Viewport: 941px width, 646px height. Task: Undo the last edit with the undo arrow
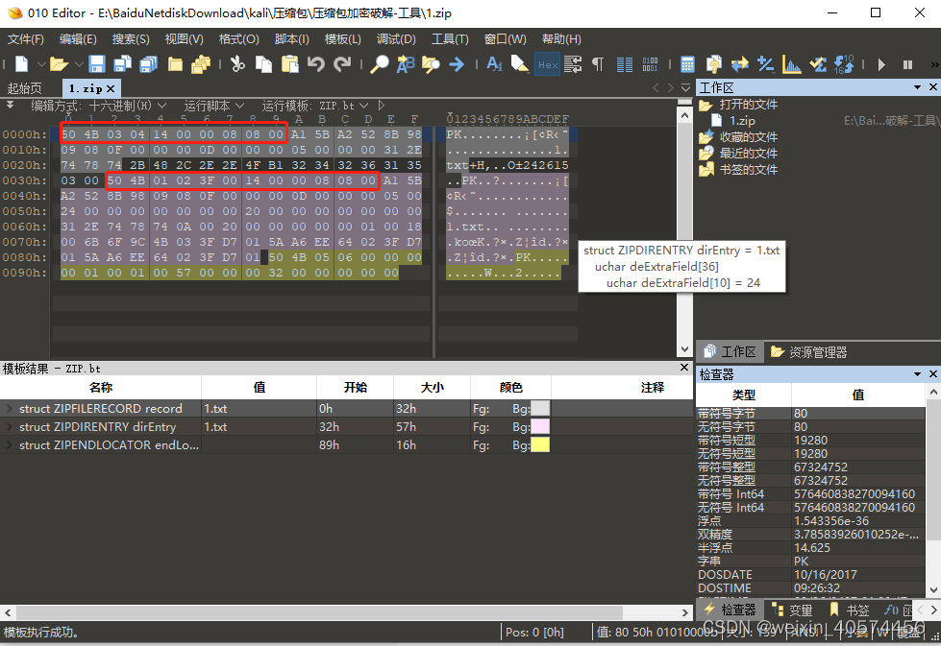315,64
